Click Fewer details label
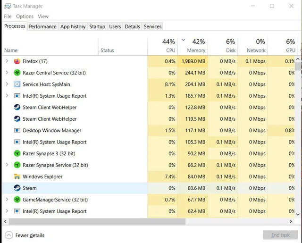302x243 pixels. [30, 235]
